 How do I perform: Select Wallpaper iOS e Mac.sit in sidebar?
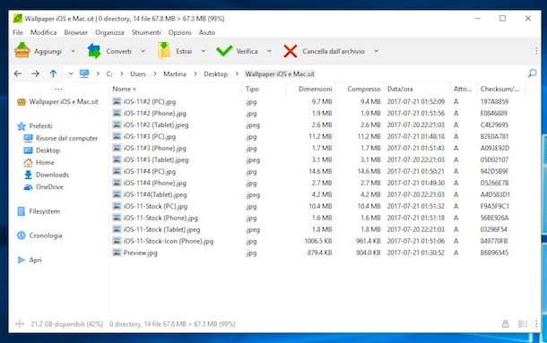tap(64, 102)
